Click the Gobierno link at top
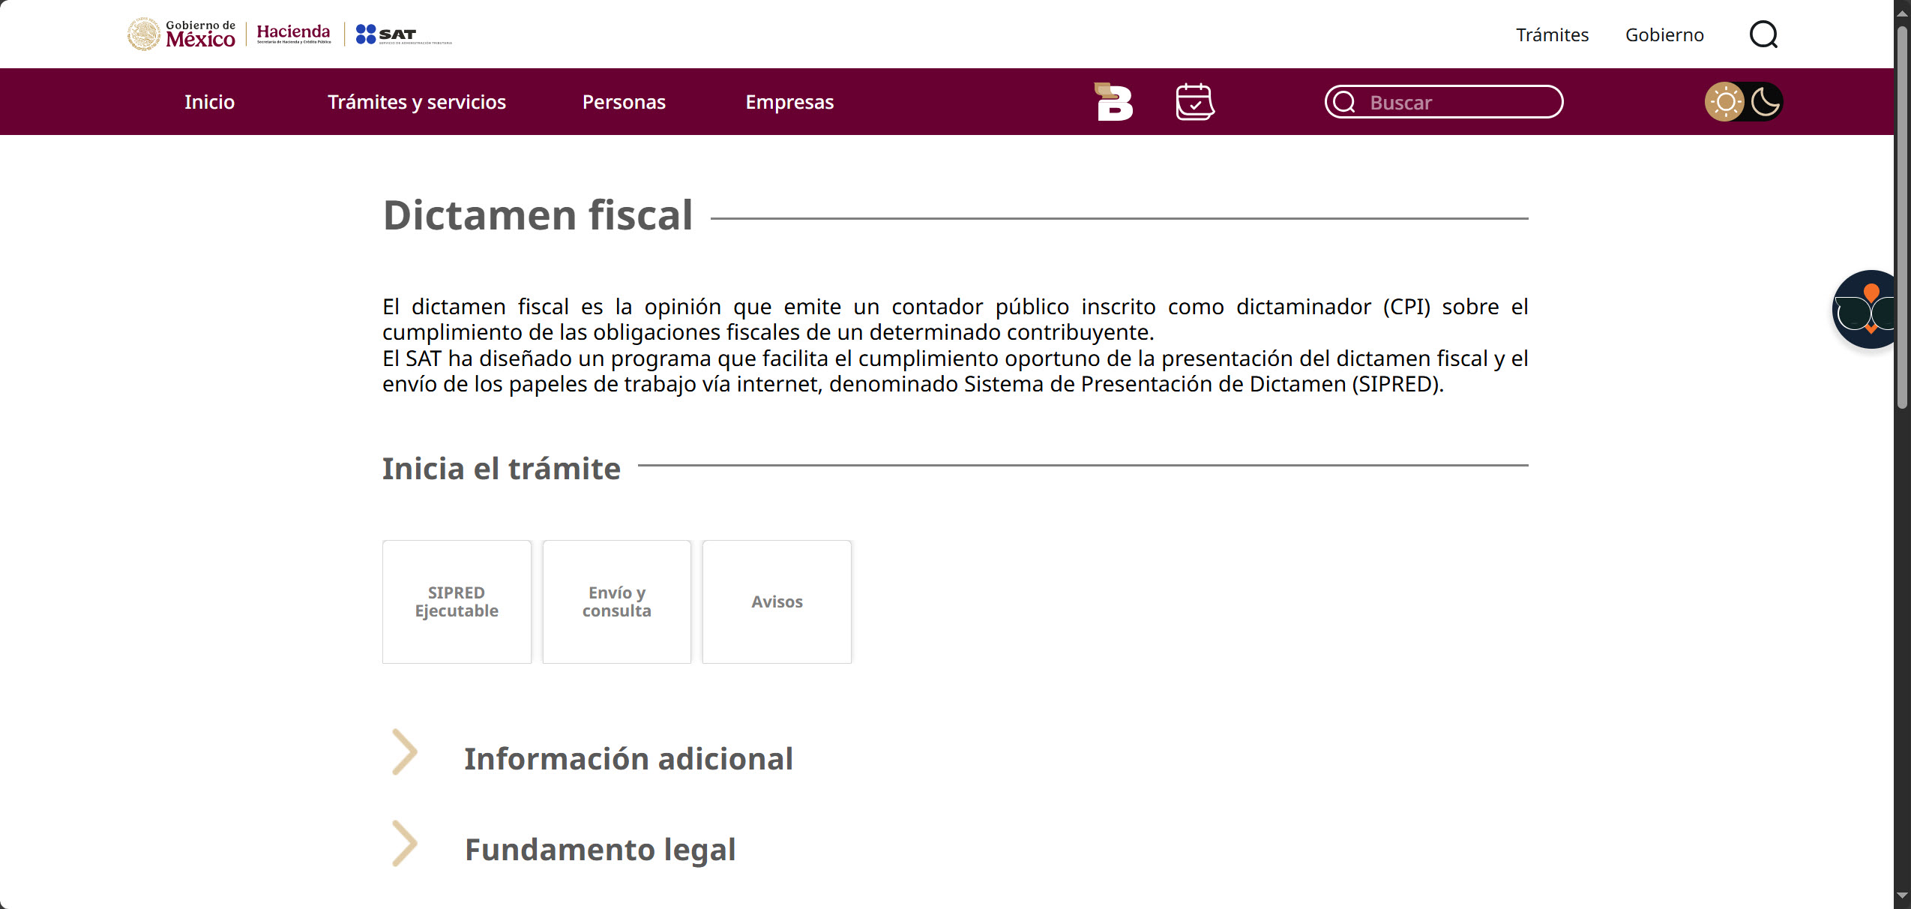1911x909 pixels. tap(1664, 34)
